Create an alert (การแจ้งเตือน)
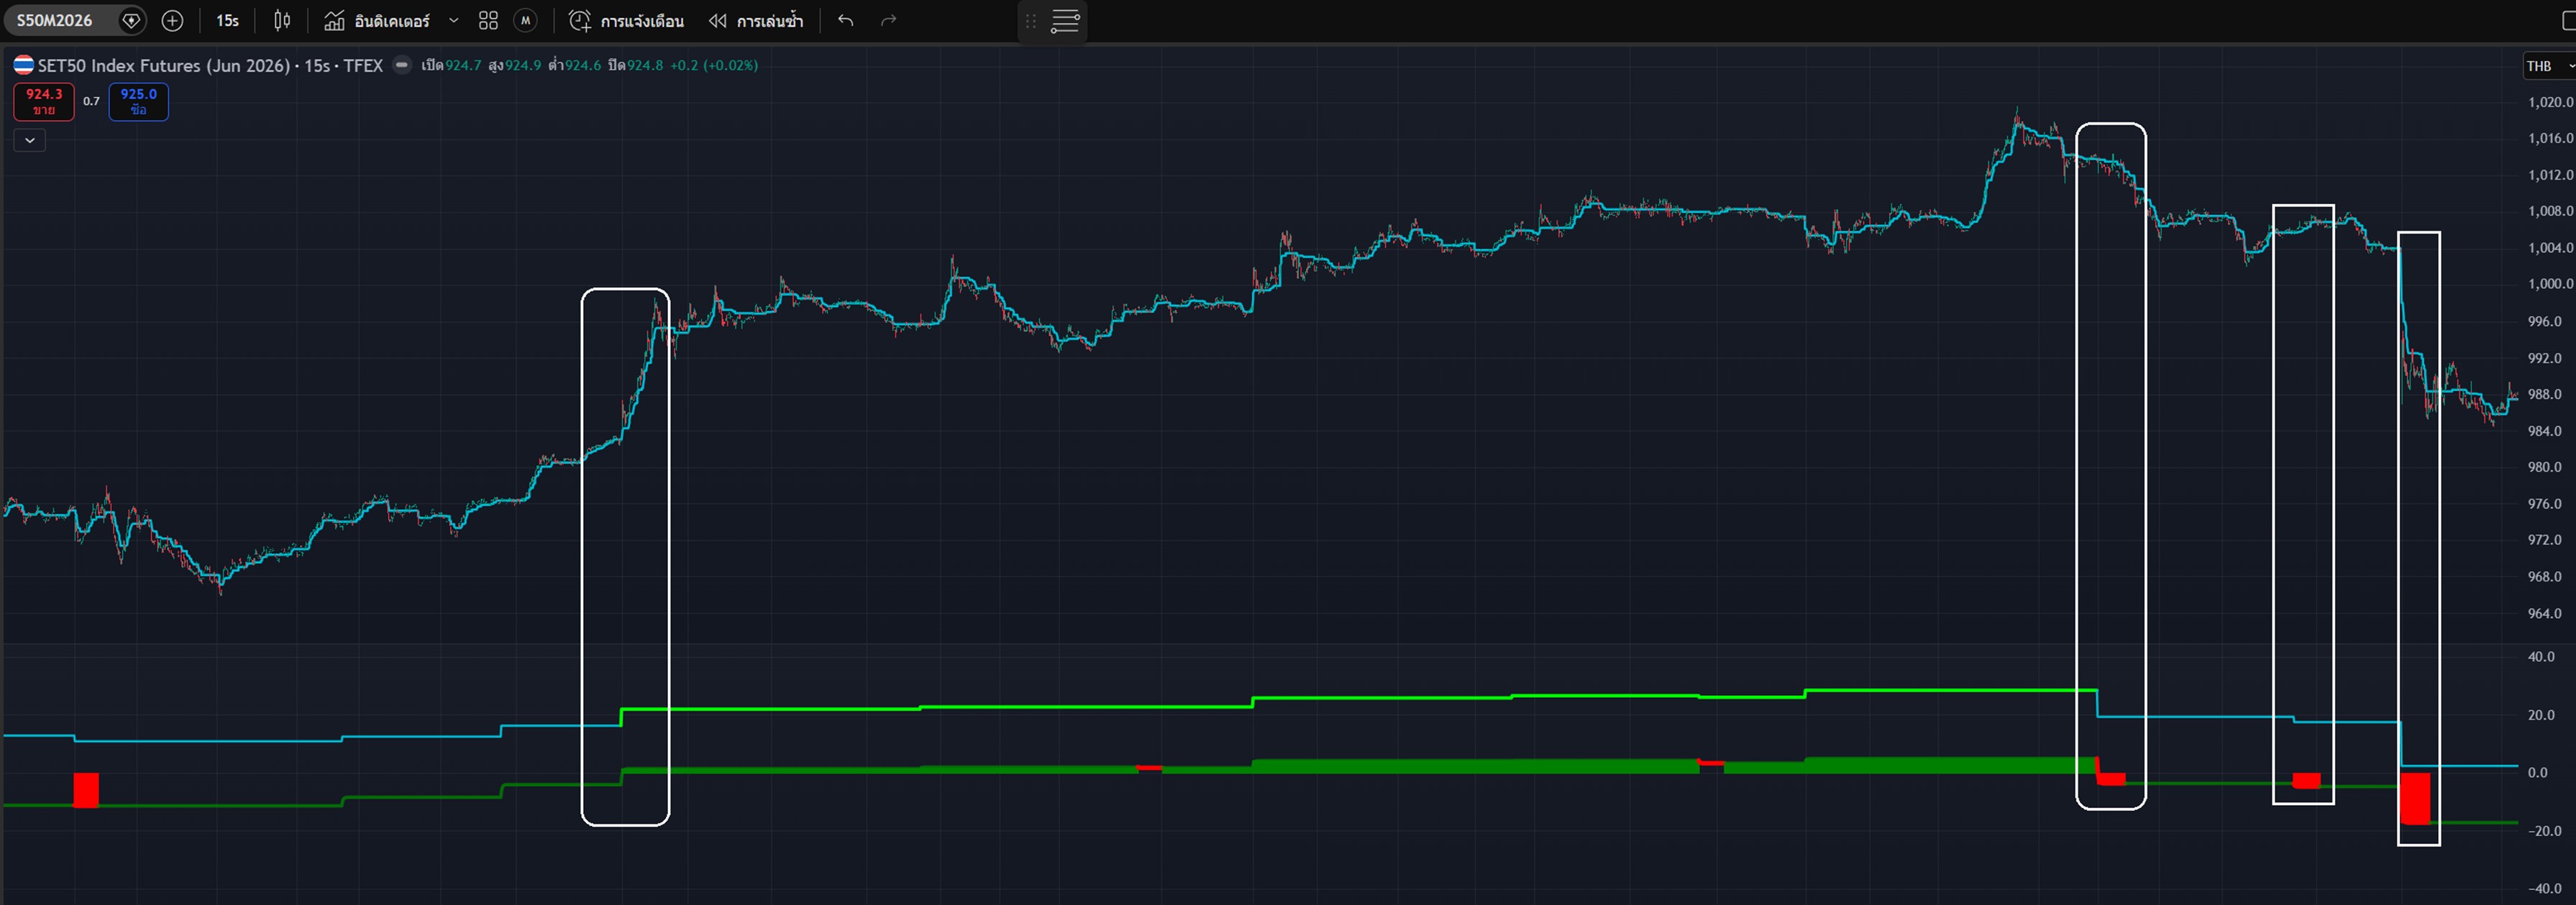This screenshot has height=905, width=2576. tap(627, 20)
